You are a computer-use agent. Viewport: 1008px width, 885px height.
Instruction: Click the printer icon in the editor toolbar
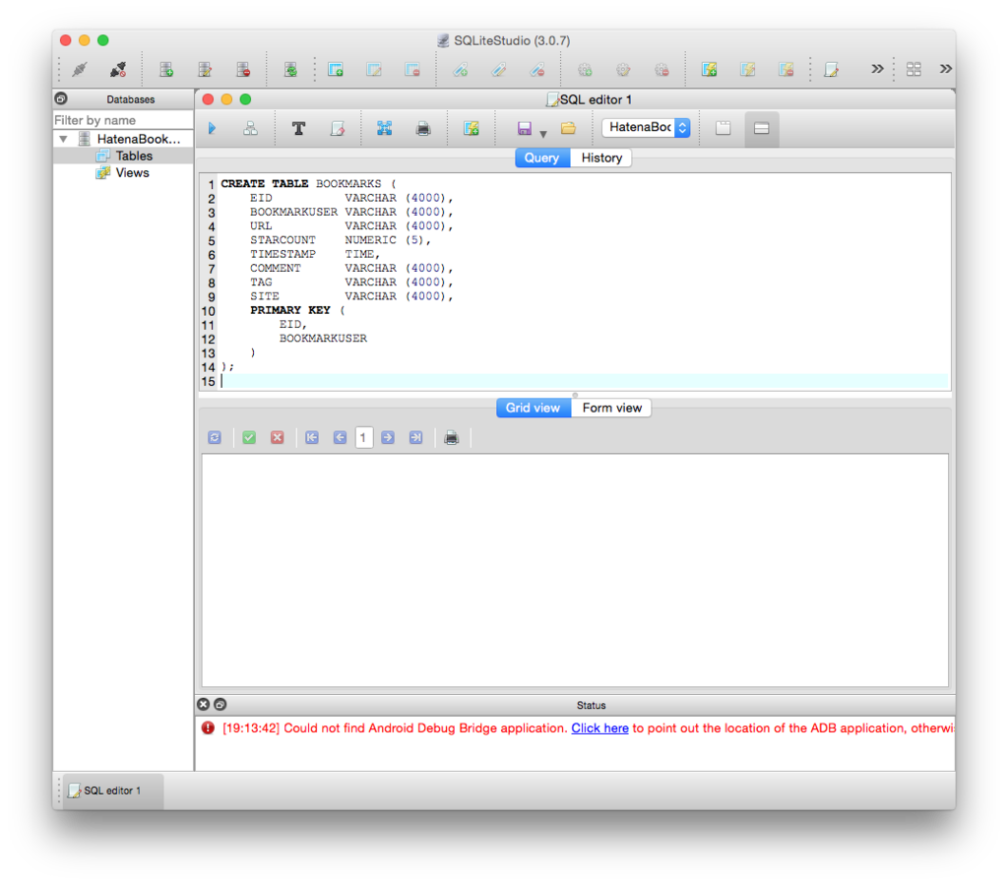click(x=423, y=129)
